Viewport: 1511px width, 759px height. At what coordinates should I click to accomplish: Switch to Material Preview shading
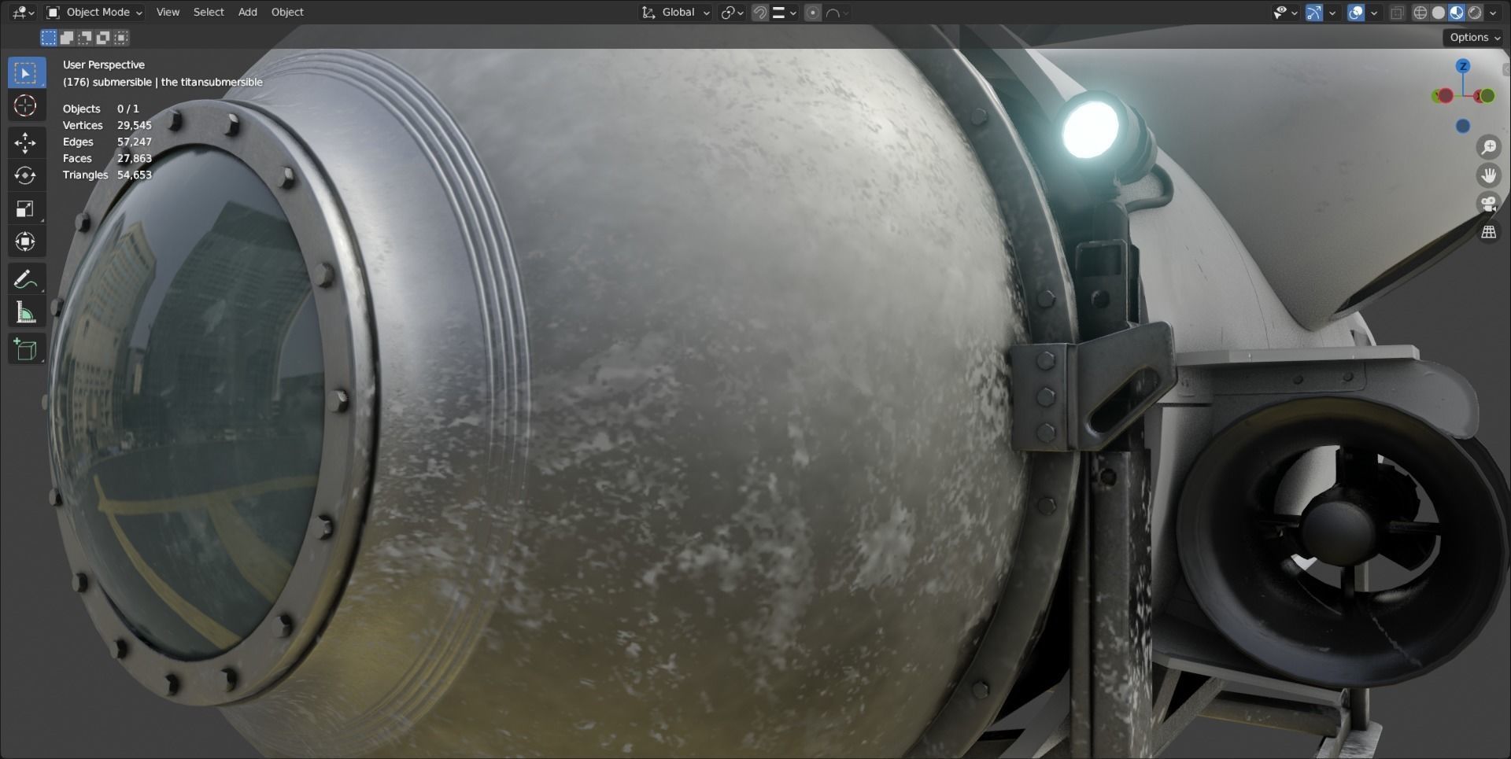coord(1457,13)
